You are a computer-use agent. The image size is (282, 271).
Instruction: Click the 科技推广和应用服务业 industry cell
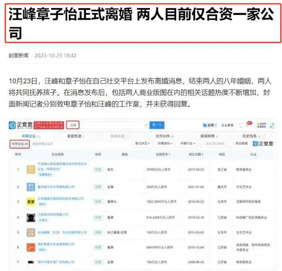pos(252,218)
